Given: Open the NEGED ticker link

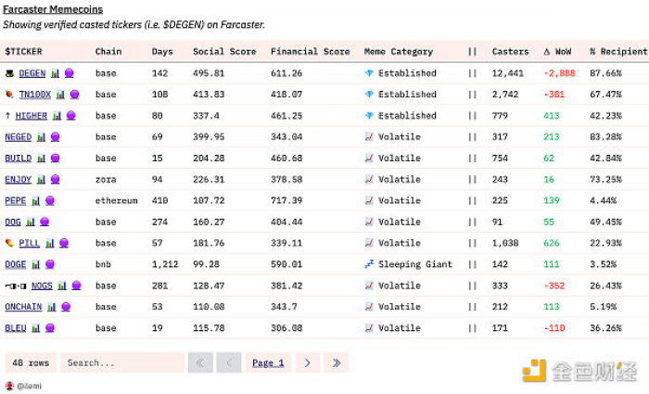Looking at the screenshot, I should tap(19, 137).
